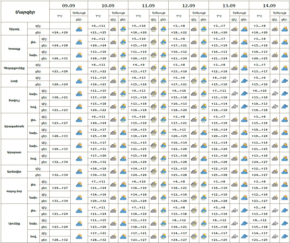Click Շիրակ night weather icon for 13.09
Viewport: 290px width, 243px height.
pos(234,29)
